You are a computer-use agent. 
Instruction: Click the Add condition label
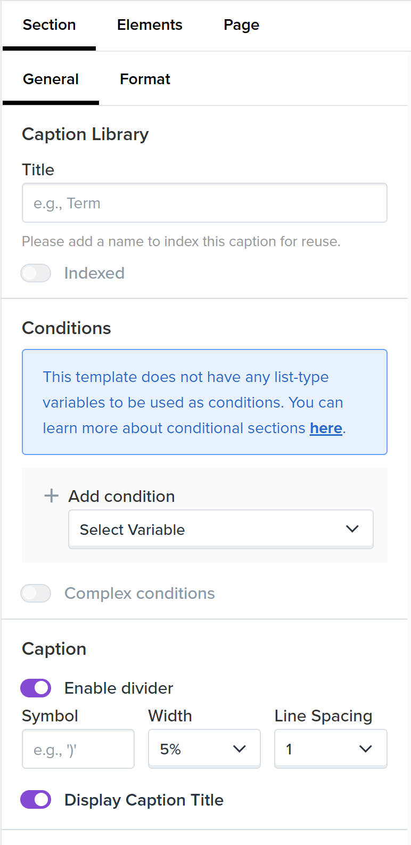point(121,497)
